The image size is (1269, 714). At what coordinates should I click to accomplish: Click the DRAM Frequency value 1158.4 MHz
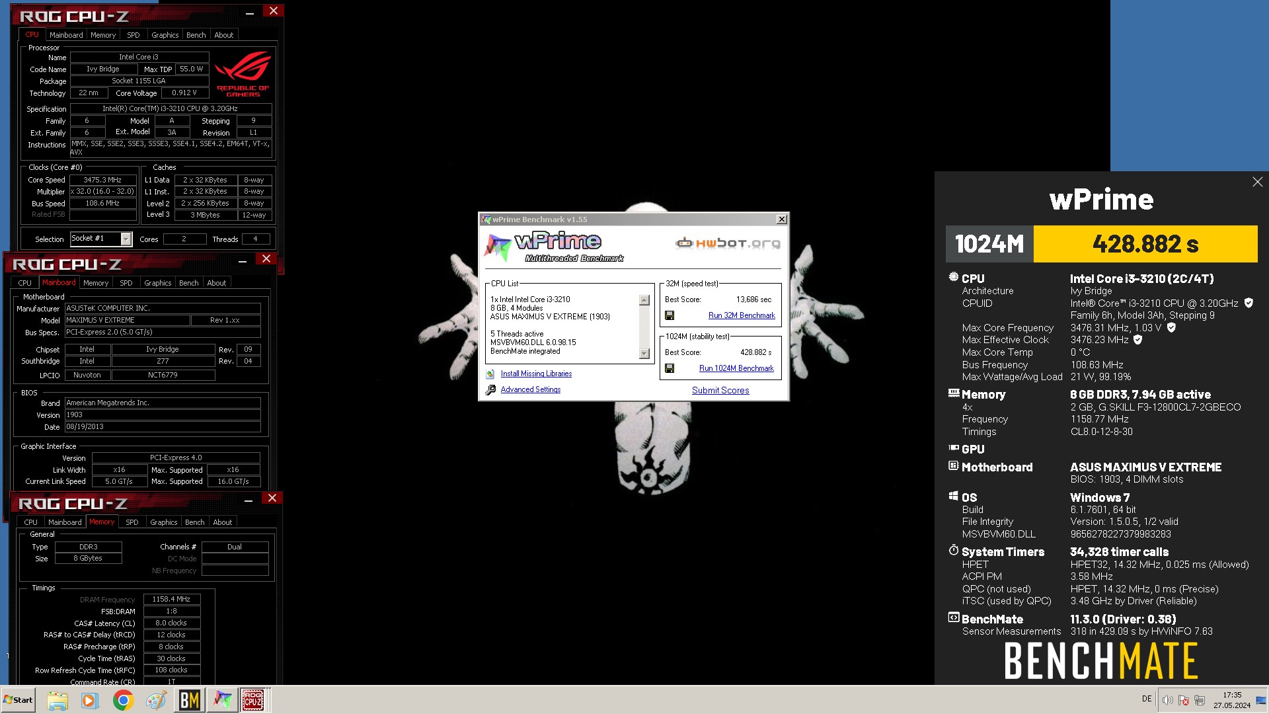click(171, 600)
